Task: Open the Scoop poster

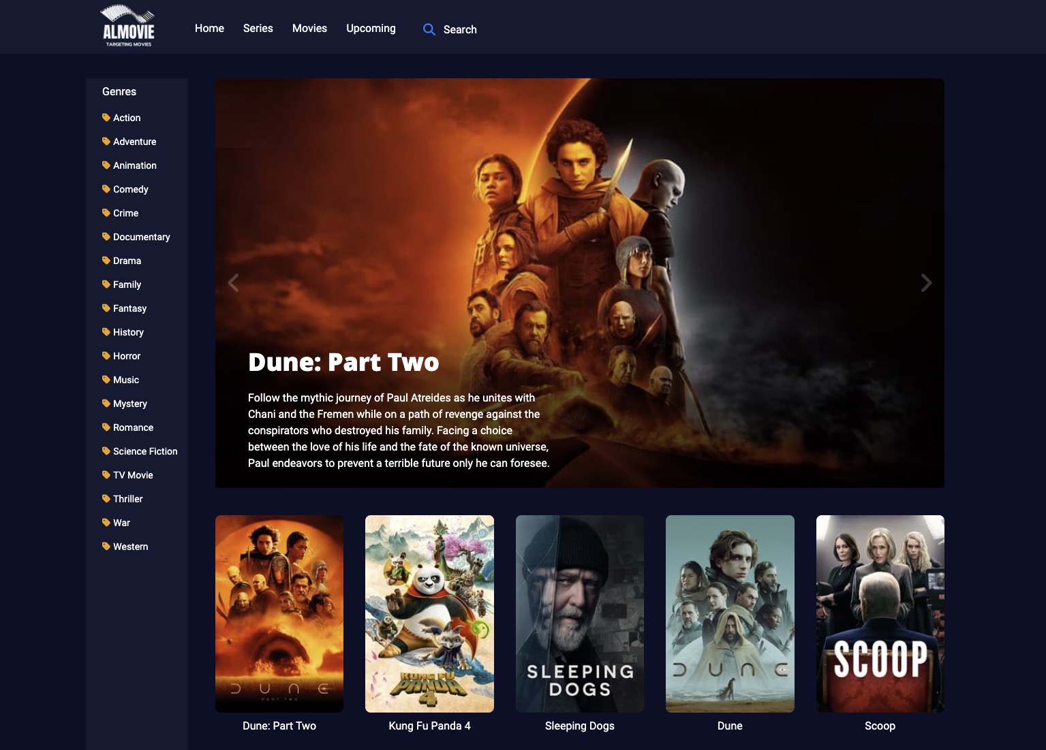Action: tap(880, 614)
